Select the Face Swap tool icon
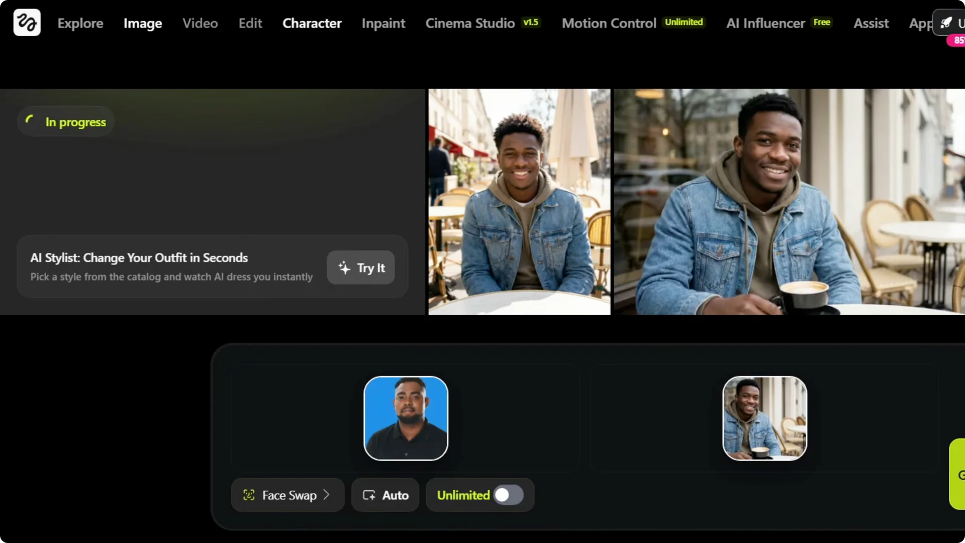The image size is (965, 543). tap(248, 495)
